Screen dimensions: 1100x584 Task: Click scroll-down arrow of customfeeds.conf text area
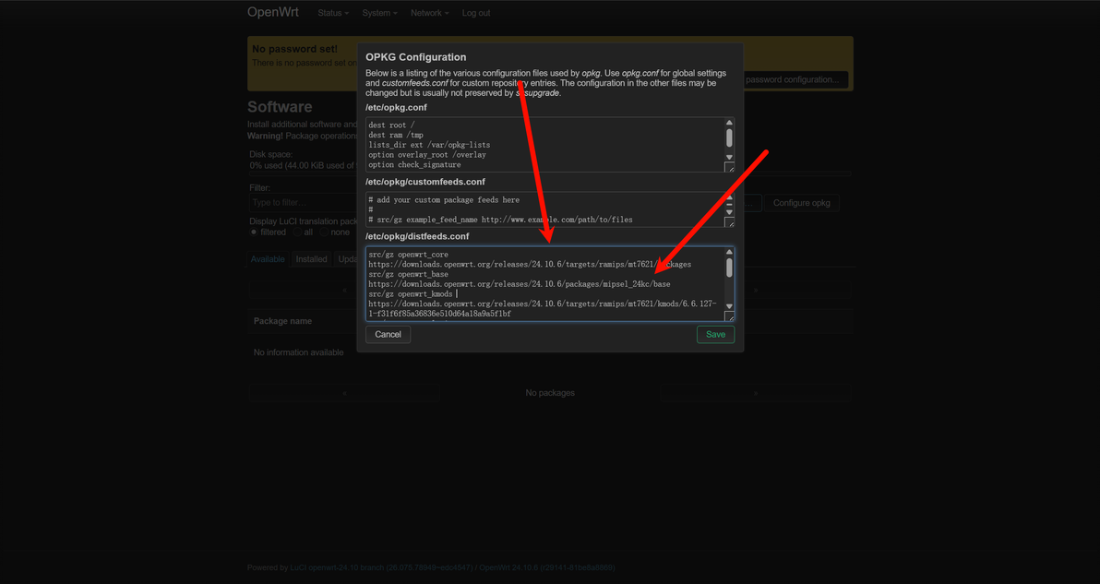[729, 211]
